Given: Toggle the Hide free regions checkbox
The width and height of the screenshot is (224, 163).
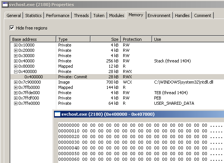Looking at the screenshot, I should tap(12, 28).
